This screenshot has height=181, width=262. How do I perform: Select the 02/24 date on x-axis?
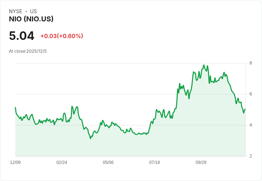pyautogui.click(x=62, y=162)
